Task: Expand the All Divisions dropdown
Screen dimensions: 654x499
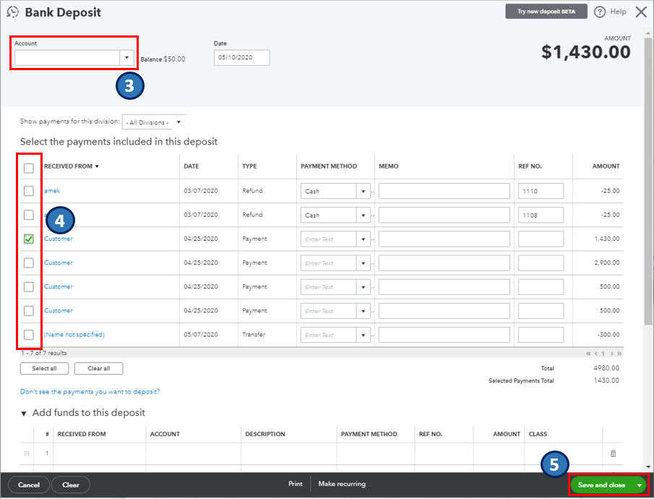Action: [178, 122]
